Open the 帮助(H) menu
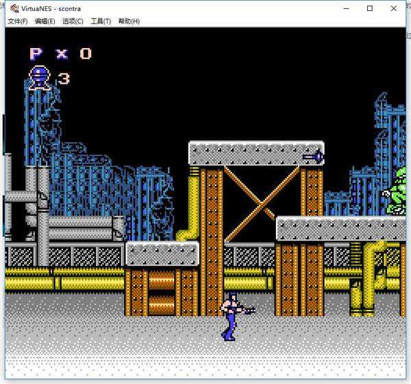411x384 pixels. [129, 21]
